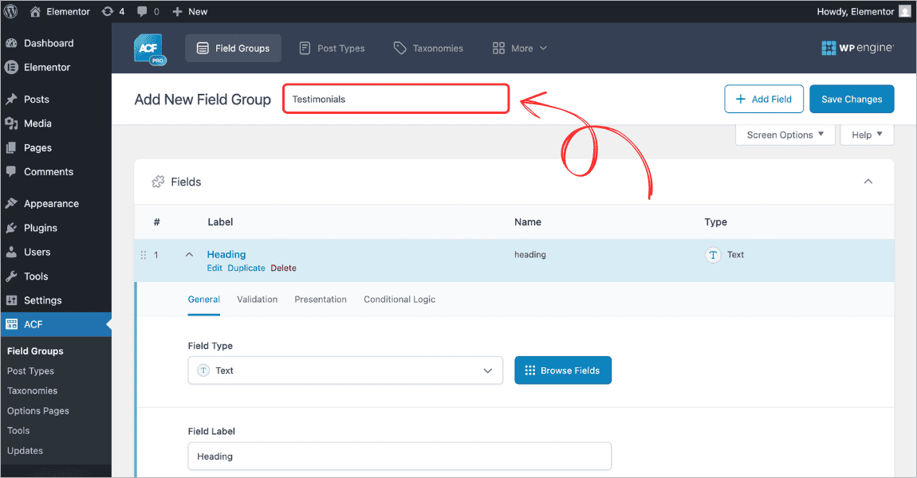Viewport: 917px width, 478px height.
Task: Click the puzzle icon beside Fields heading
Action: click(158, 182)
